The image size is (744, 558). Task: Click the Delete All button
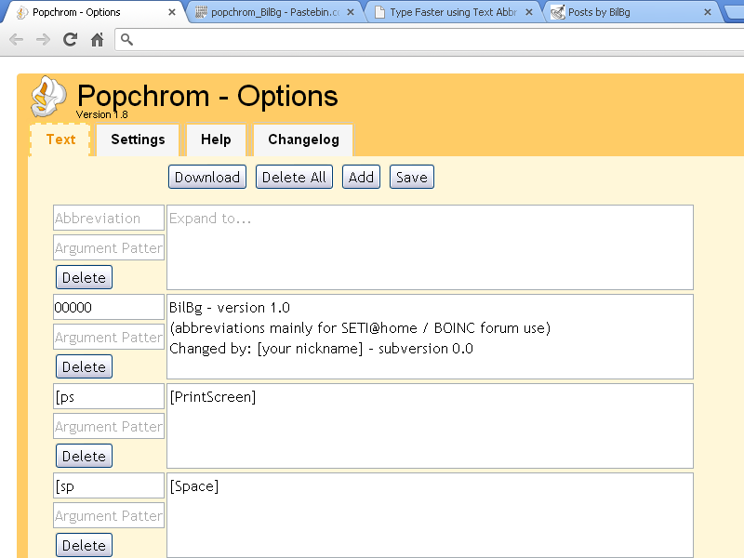click(x=294, y=177)
